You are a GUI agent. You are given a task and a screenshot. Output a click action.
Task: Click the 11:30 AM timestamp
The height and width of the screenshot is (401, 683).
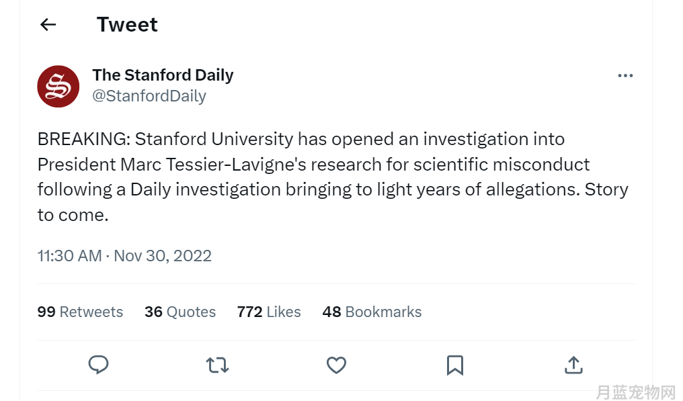pos(70,255)
